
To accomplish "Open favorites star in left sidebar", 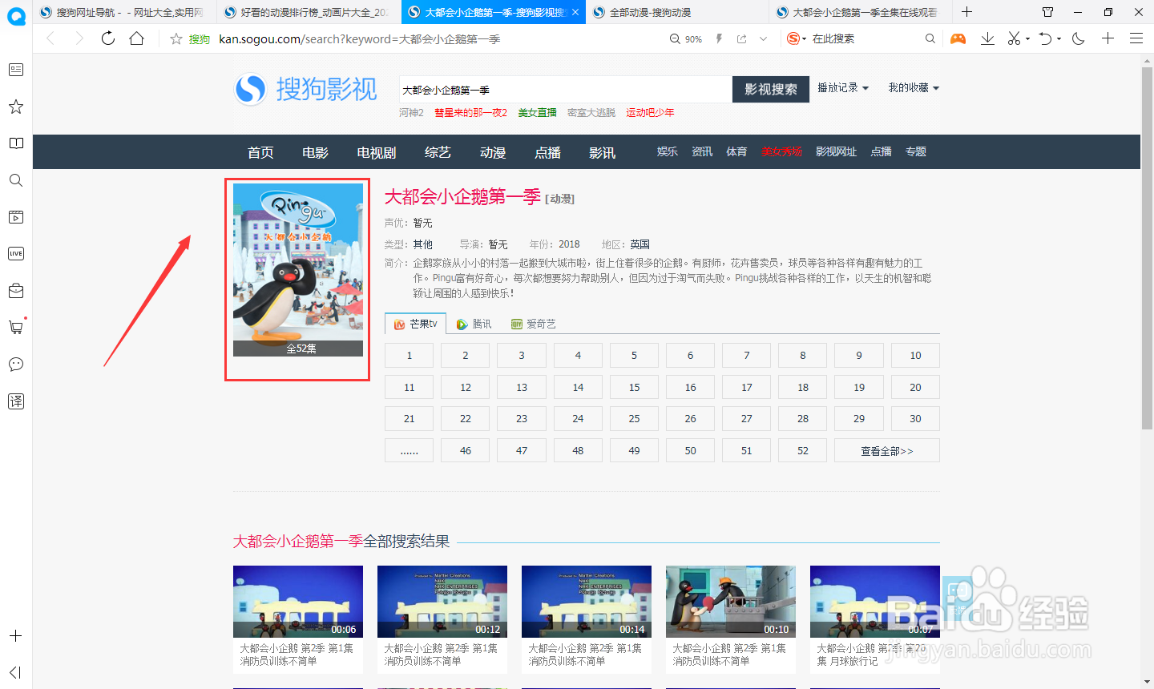I will (x=15, y=107).
